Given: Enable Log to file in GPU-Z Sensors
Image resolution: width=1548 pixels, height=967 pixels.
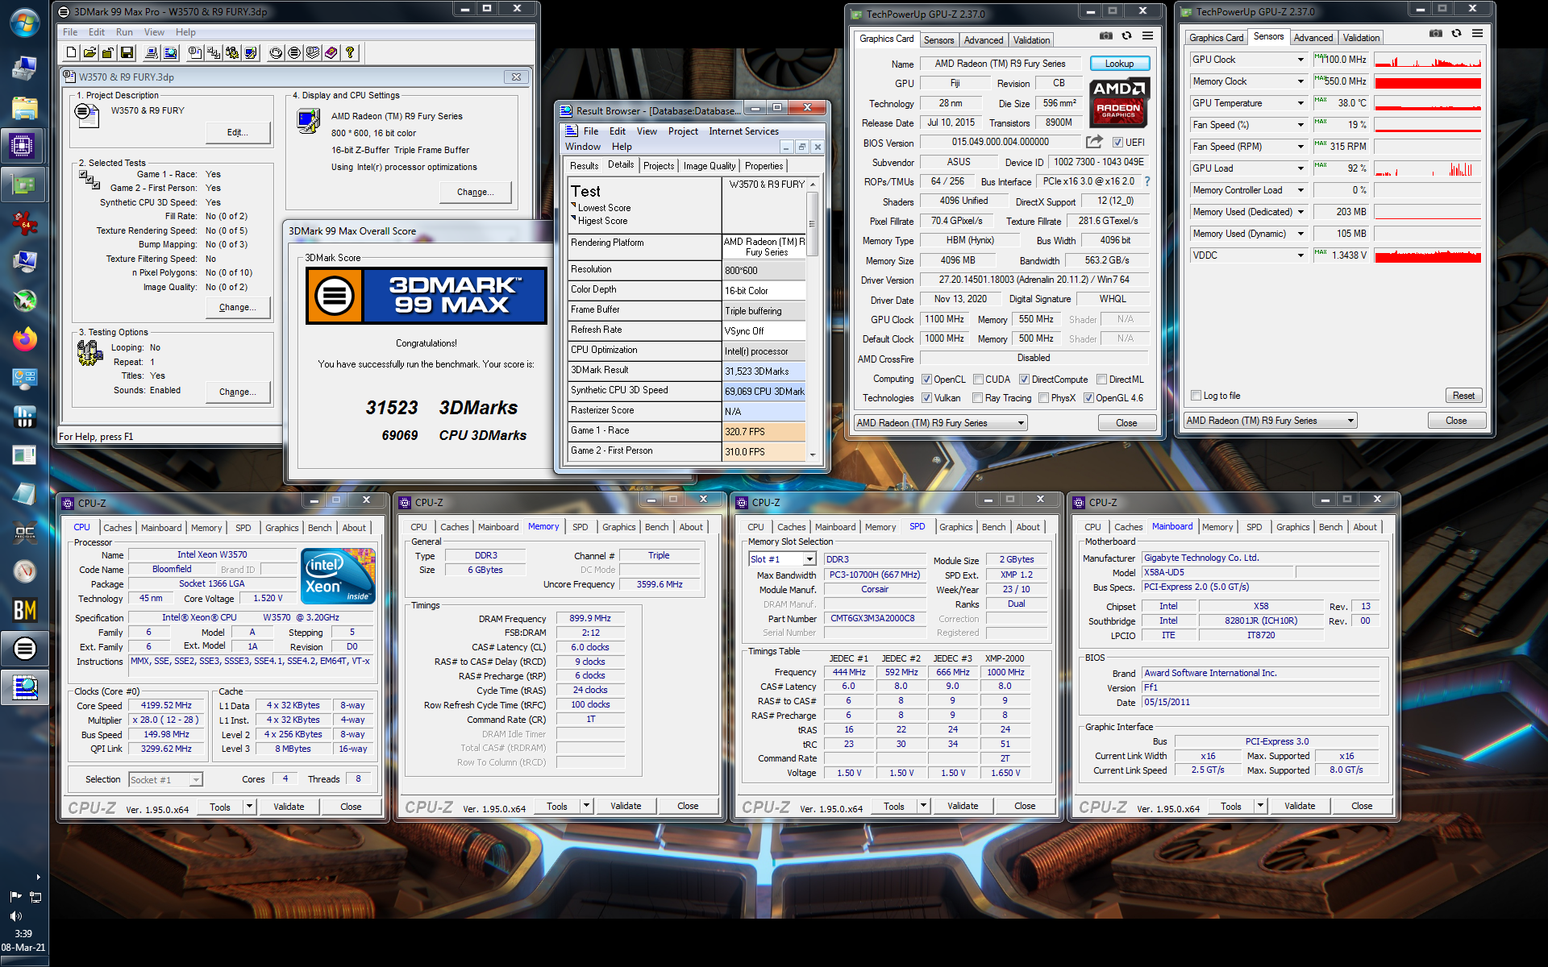Looking at the screenshot, I should pyautogui.click(x=1196, y=396).
